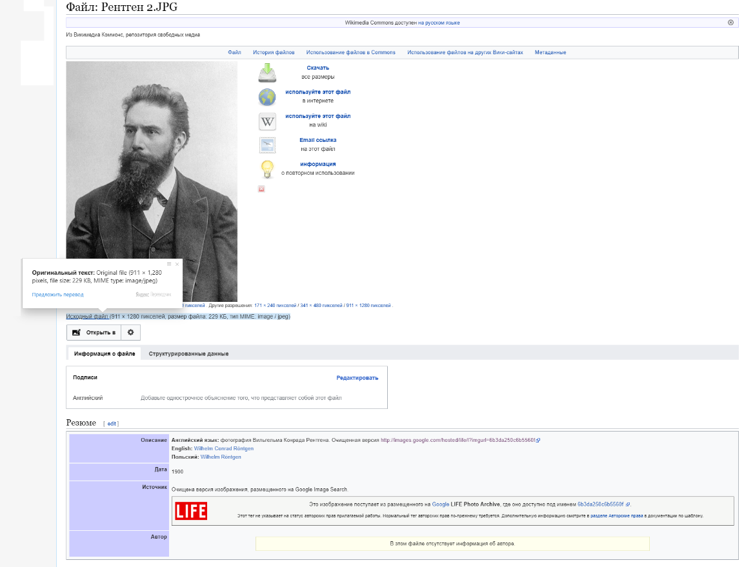
Task: Click the email envelope icon
Action: tap(267, 145)
